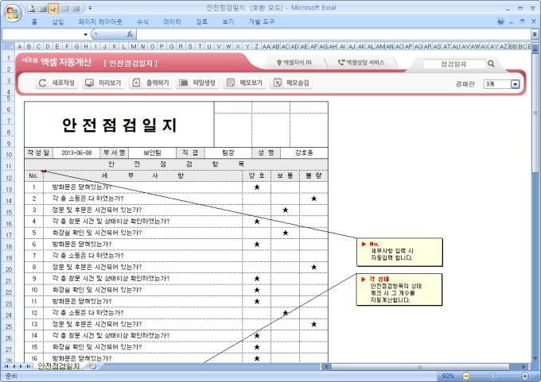Click the 보통 star for item 5
The width and height of the screenshot is (541, 382).
pyautogui.click(x=286, y=233)
